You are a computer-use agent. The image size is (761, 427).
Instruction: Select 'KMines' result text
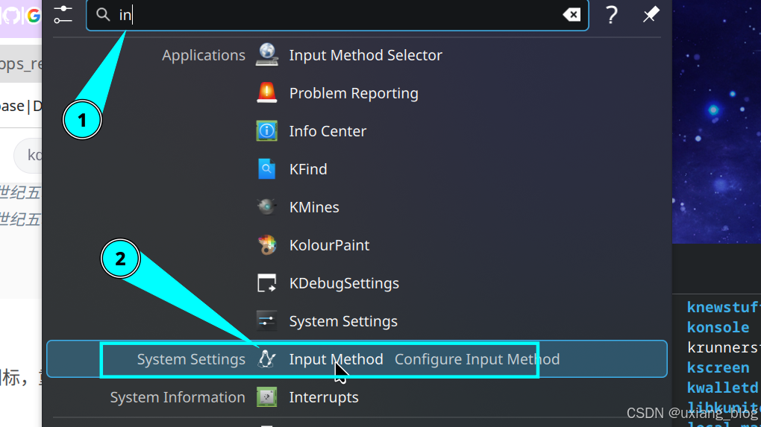coord(314,207)
